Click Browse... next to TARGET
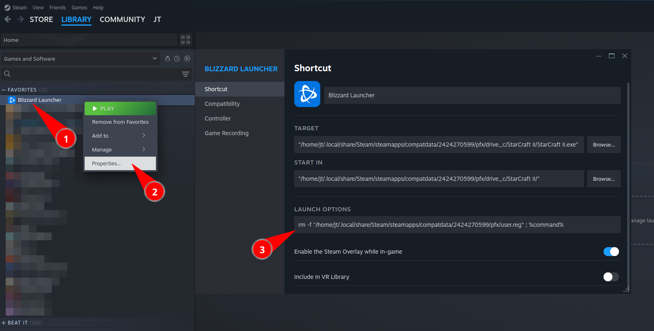Image resolution: width=654 pixels, height=331 pixels. click(604, 145)
